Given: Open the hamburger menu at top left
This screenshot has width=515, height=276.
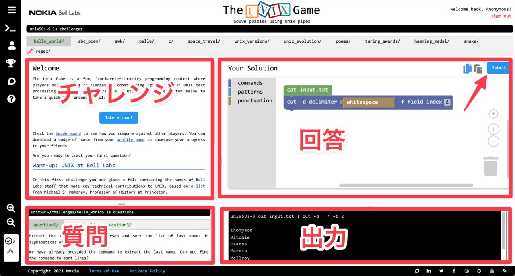Looking at the screenshot, I should [x=11, y=10].
